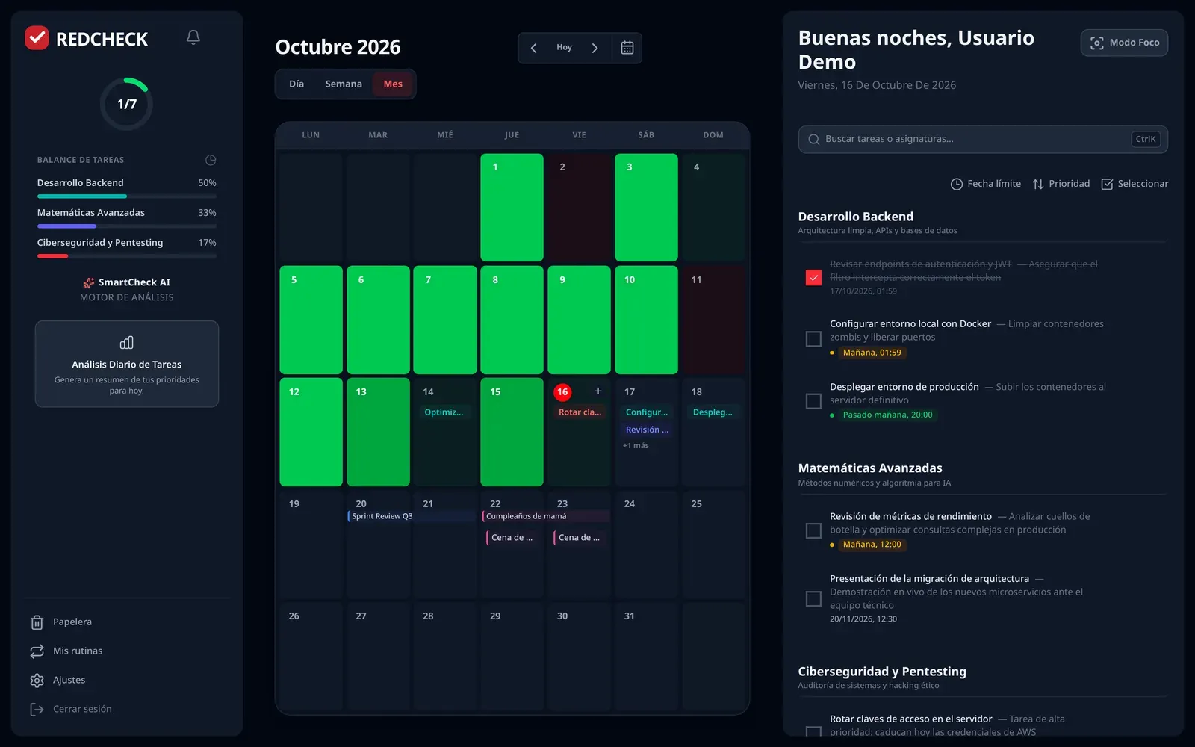Click the Papelera trash icon
The height and width of the screenshot is (747, 1195).
coord(37,622)
